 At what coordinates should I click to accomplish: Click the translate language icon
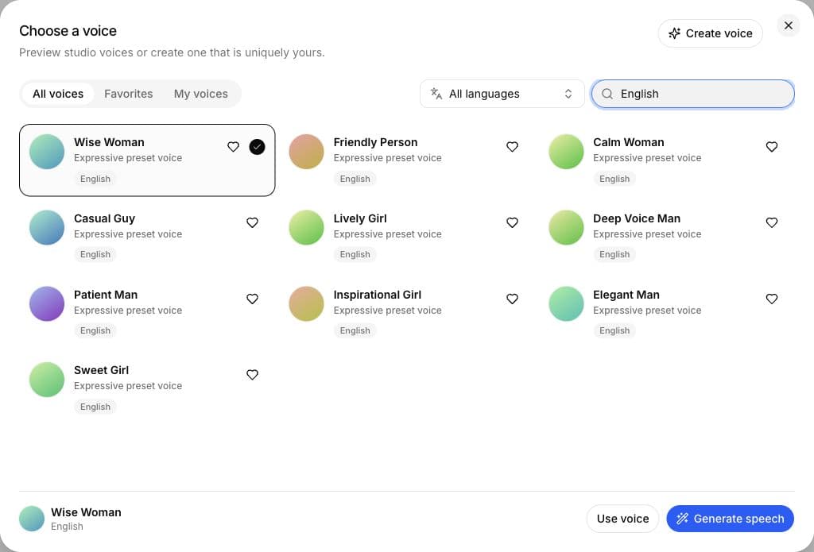(x=436, y=94)
